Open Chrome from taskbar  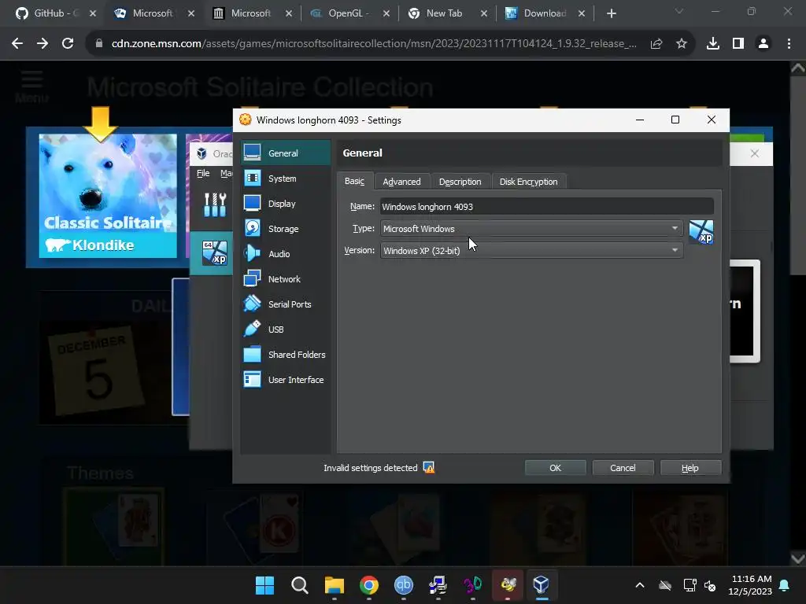pos(369,585)
